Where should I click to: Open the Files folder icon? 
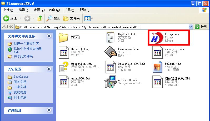click(x=63, y=38)
